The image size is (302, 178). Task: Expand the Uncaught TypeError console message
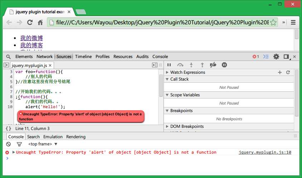pos(14,152)
